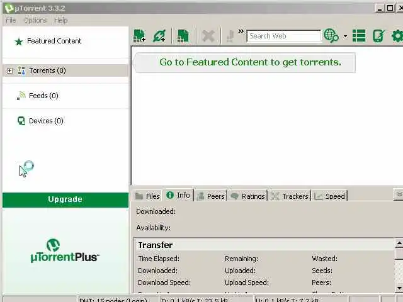
Task: Click the Transfer section header
Action: pyautogui.click(x=264, y=245)
